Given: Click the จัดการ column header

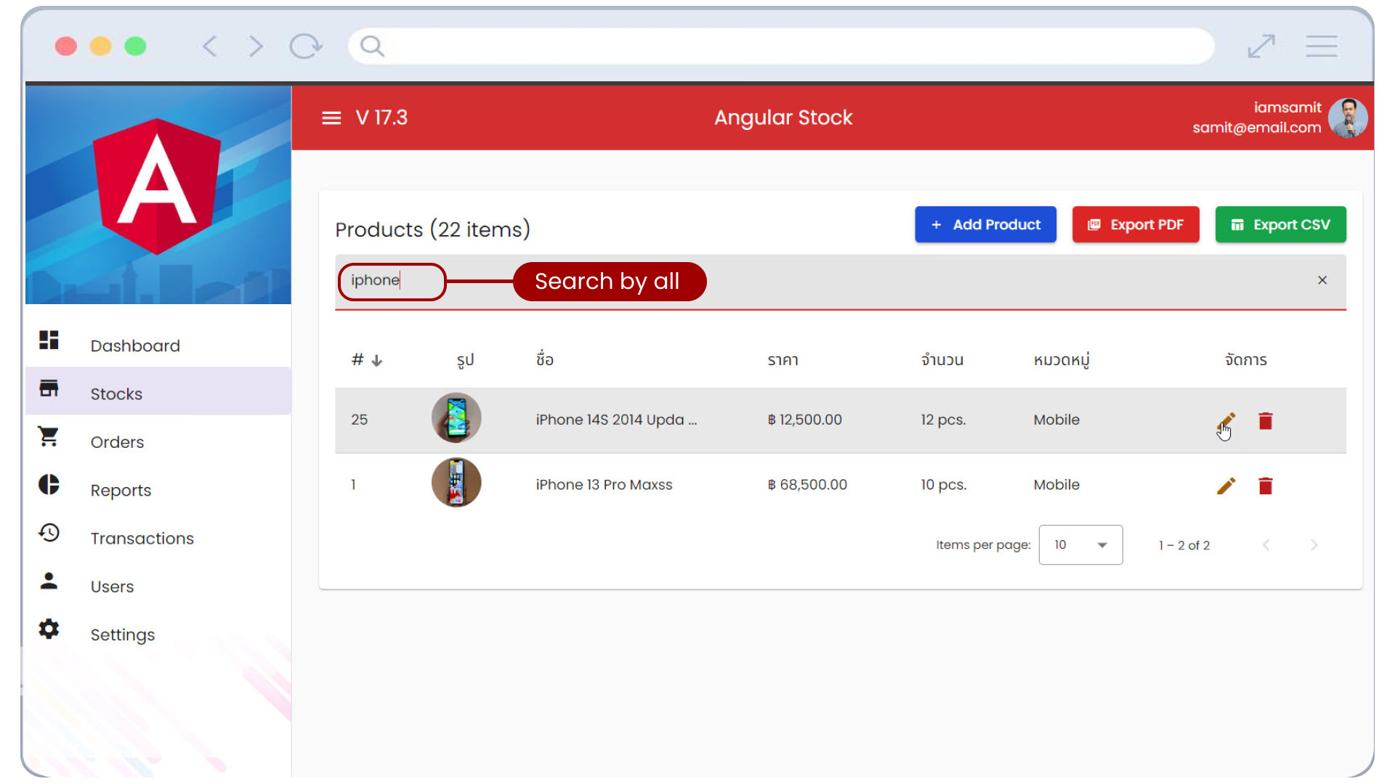Looking at the screenshot, I should click(1245, 359).
